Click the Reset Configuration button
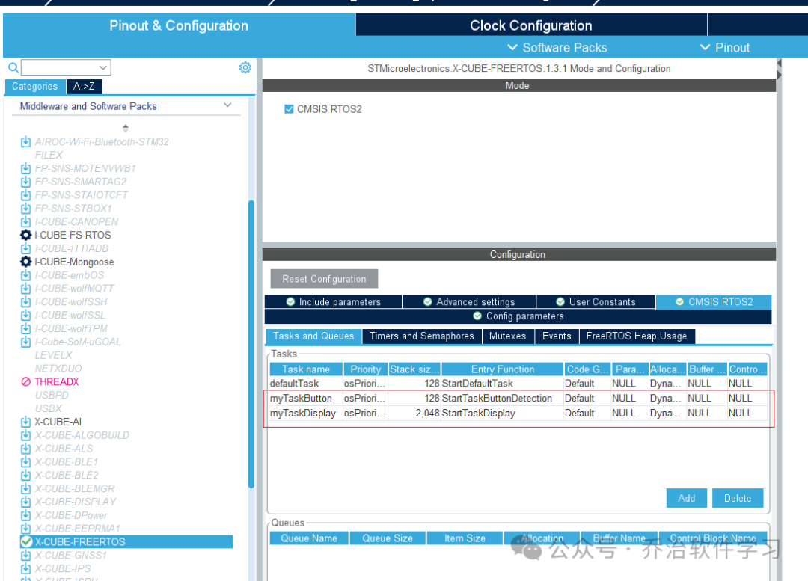The image size is (808, 581). coord(324,279)
